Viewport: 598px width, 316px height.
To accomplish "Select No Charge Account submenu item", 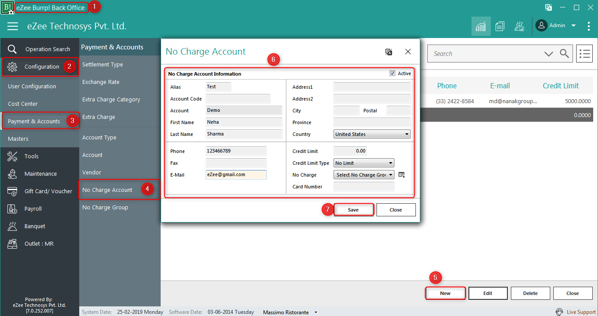I will tap(107, 190).
